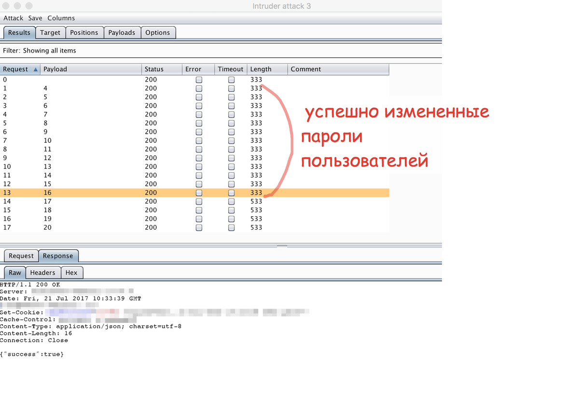Image resolution: width=579 pixels, height=403 pixels.
Task: Sort by the Length column header
Action: [x=267, y=69]
